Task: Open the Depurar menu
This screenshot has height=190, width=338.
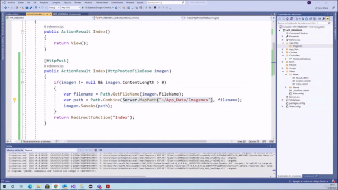Action: 68,2
